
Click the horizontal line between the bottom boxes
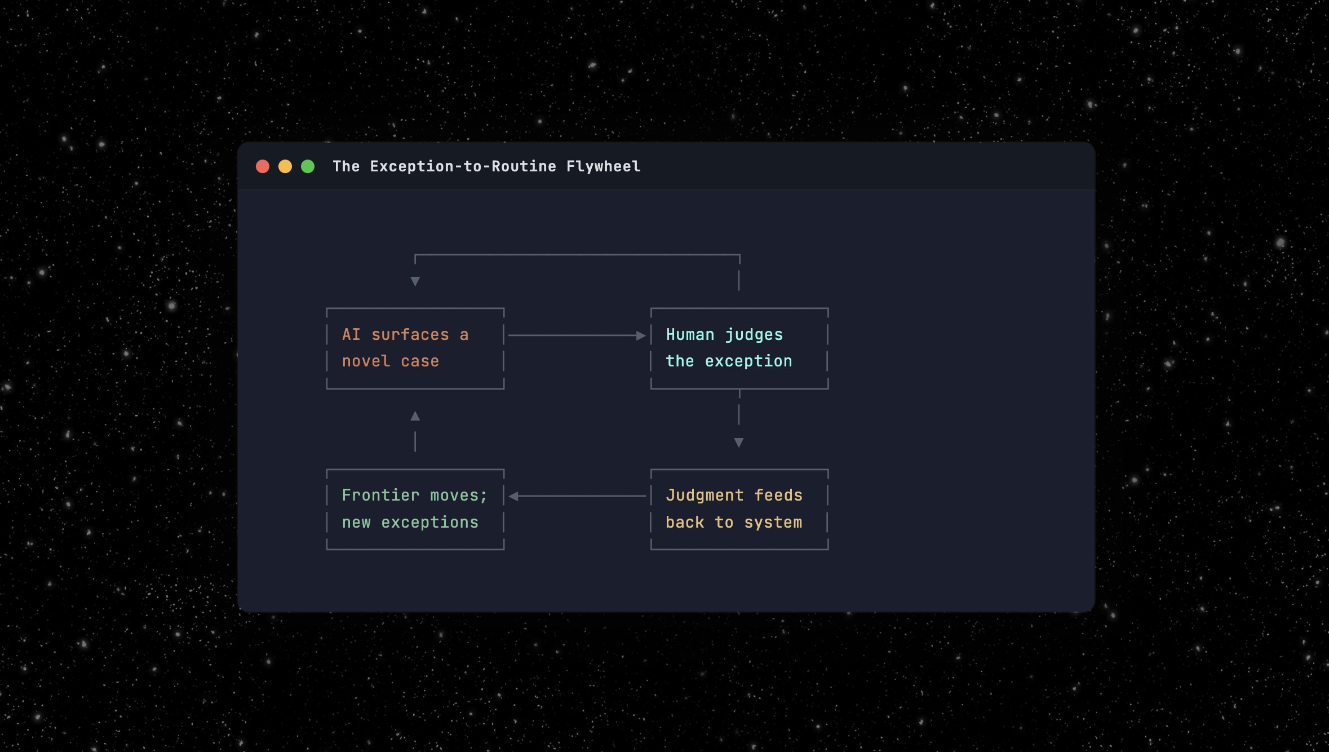581,496
